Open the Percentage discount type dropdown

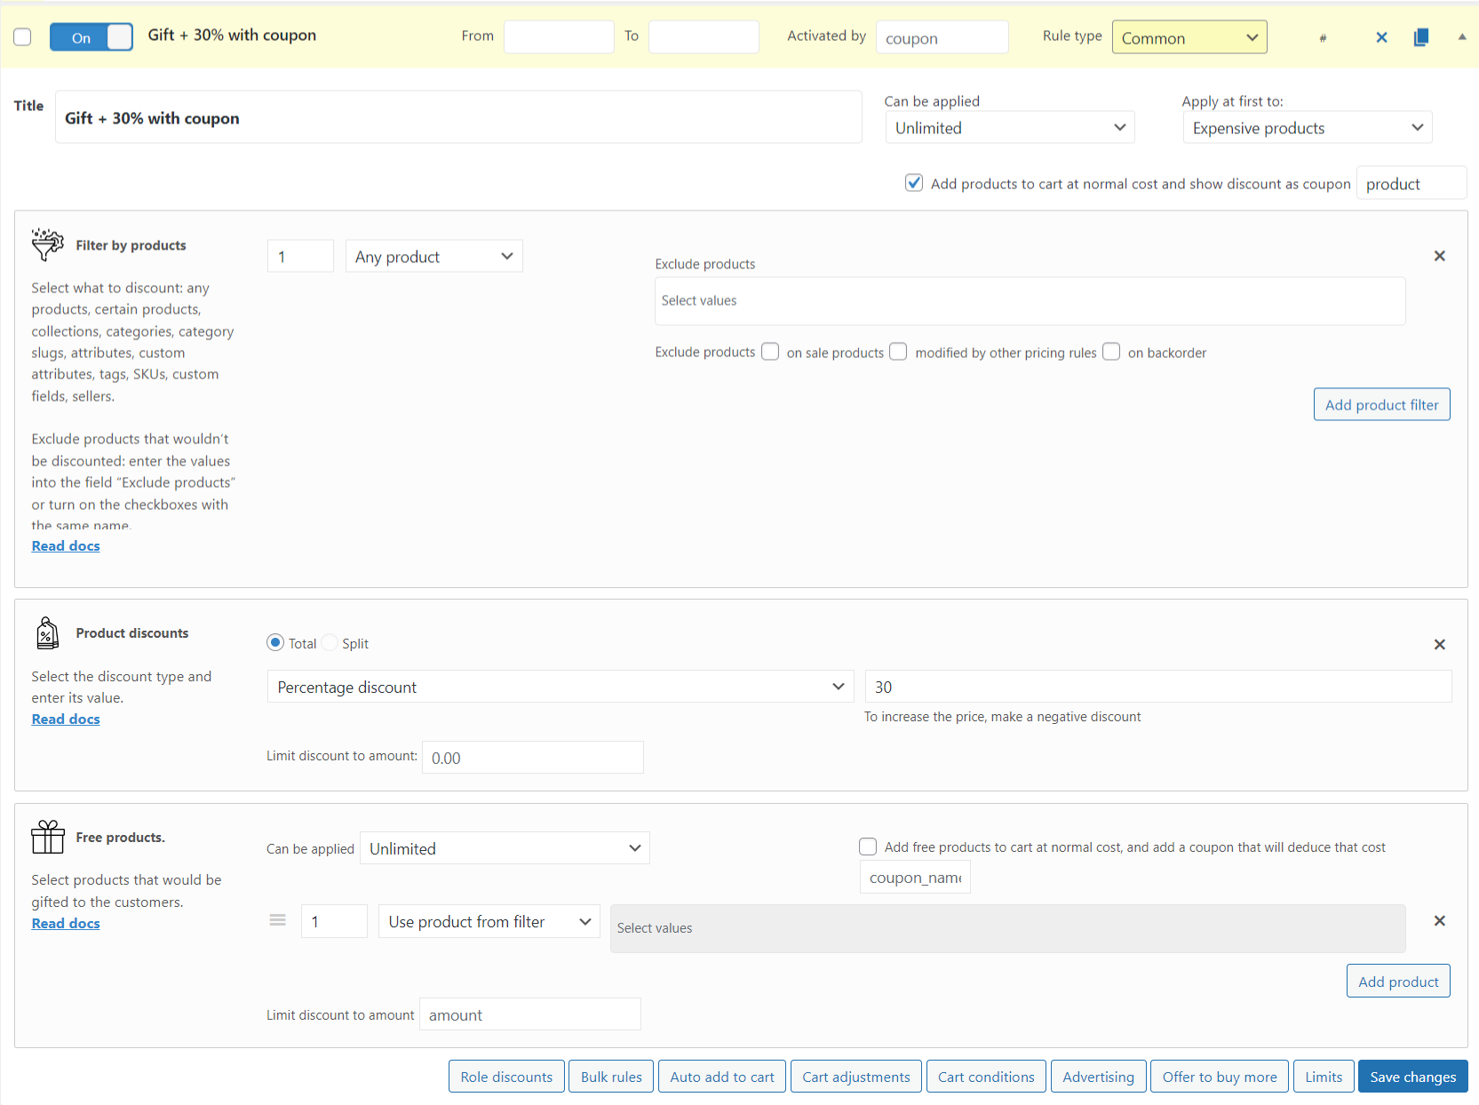click(x=561, y=687)
